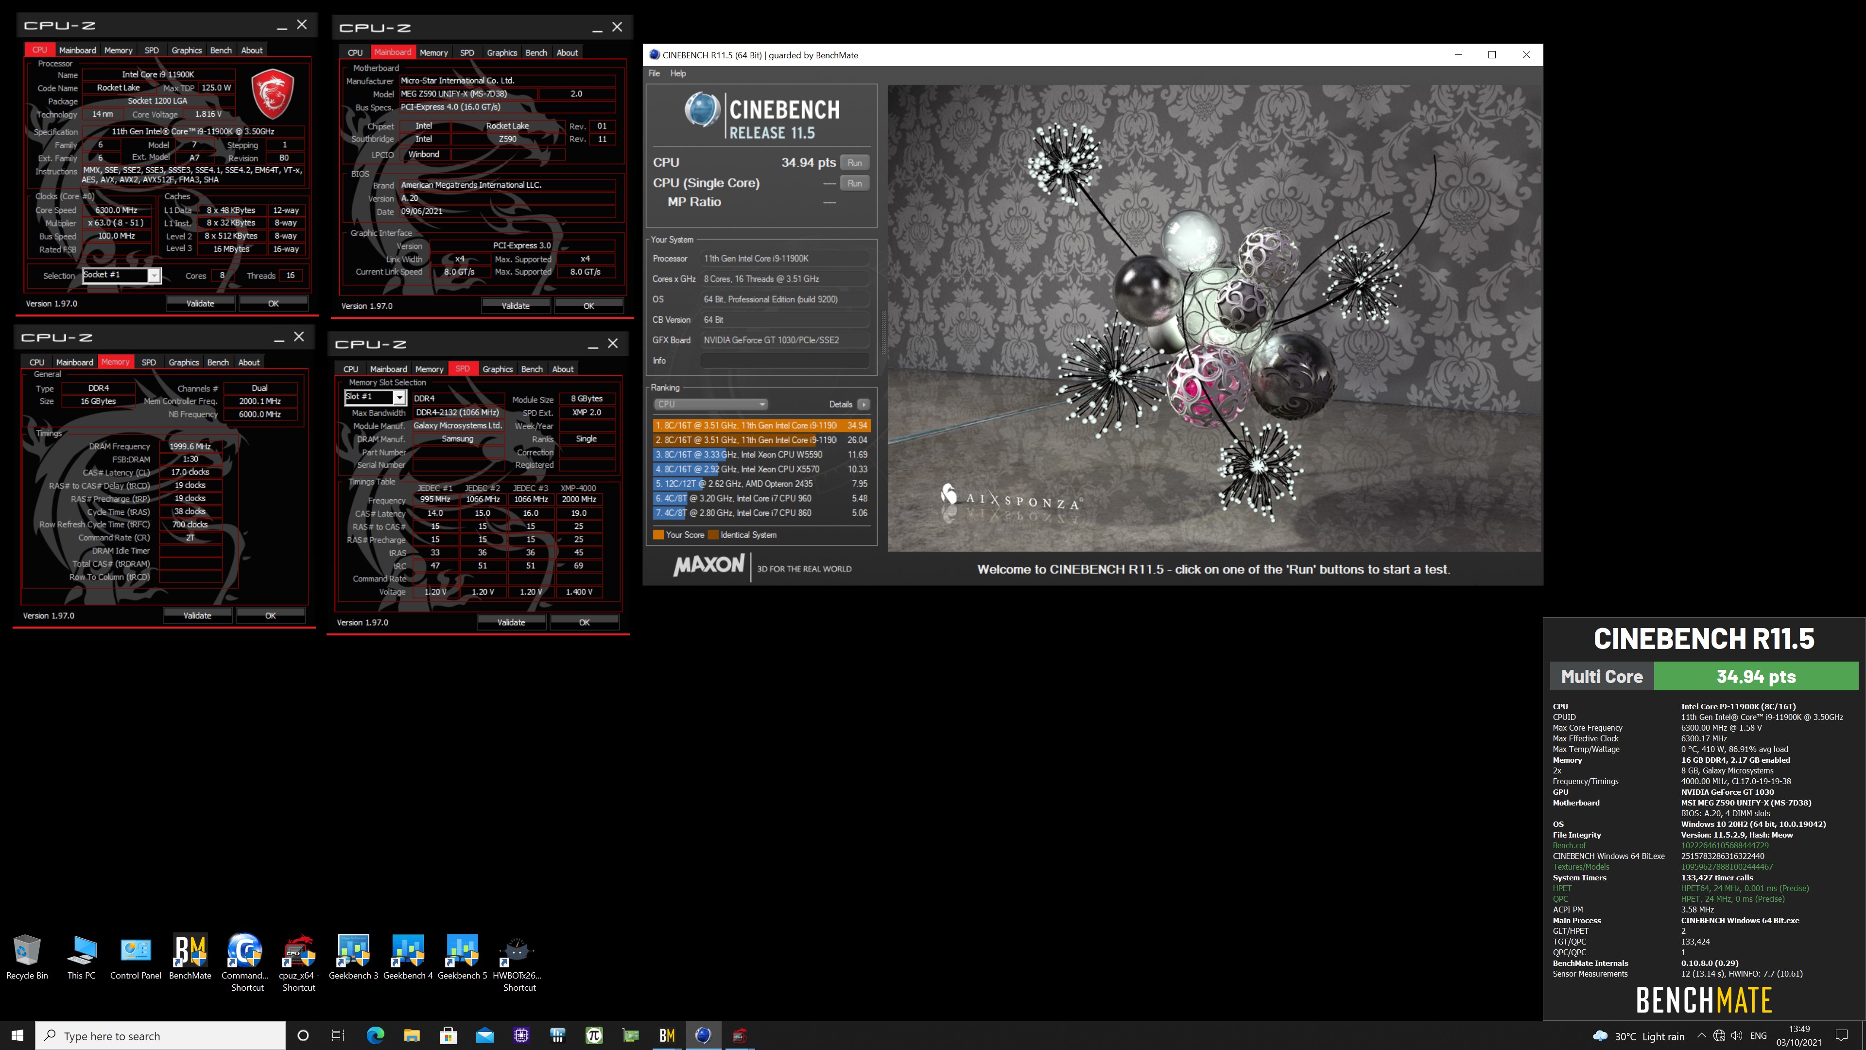The height and width of the screenshot is (1050, 1866).
Task: Switch to CPU-Z in taskbar
Action: coord(740,1035)
